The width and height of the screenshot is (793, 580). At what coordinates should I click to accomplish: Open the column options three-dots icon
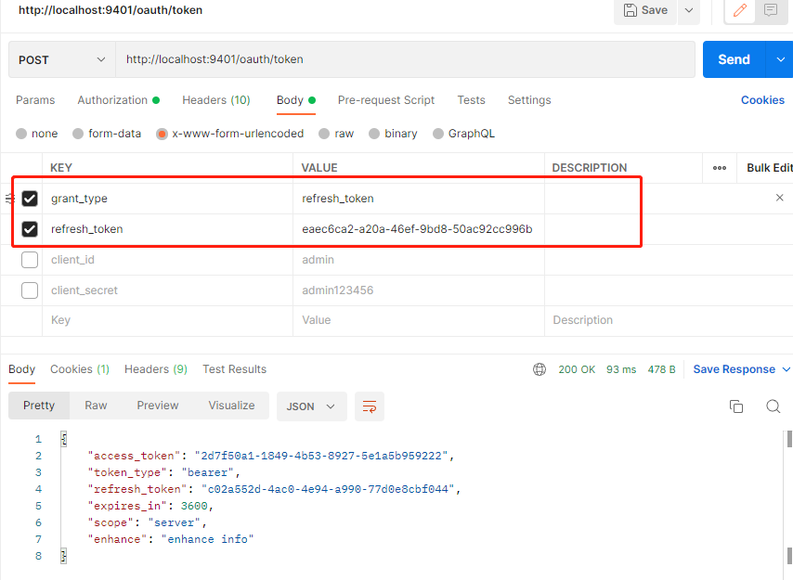[719, 168]
